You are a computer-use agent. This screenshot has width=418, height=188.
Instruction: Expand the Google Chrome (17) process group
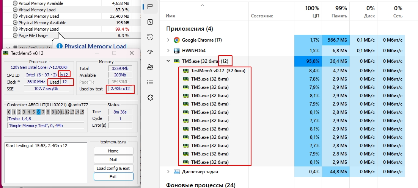pyautogui.click(x=168, y=40)
